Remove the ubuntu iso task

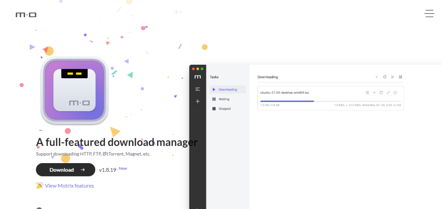(x=374, y=92)
